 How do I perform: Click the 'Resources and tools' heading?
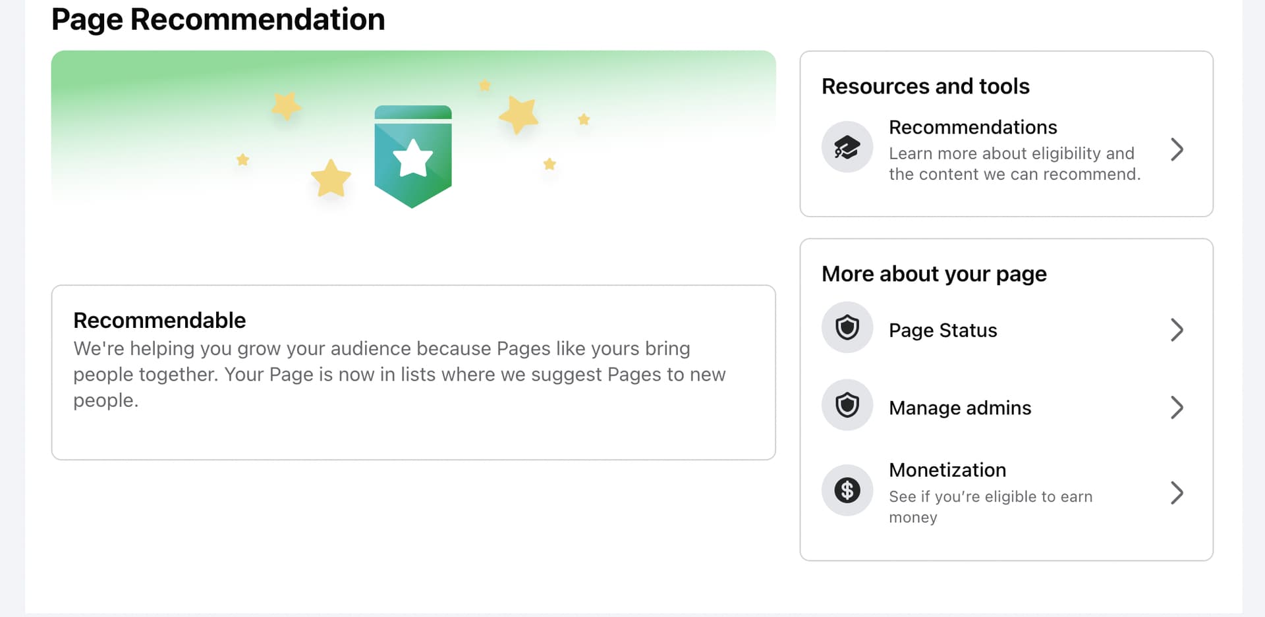925,86
